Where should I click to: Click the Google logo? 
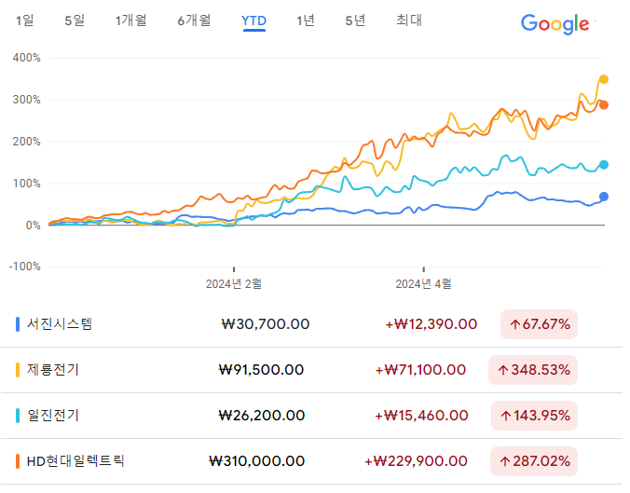coord(555,24)
